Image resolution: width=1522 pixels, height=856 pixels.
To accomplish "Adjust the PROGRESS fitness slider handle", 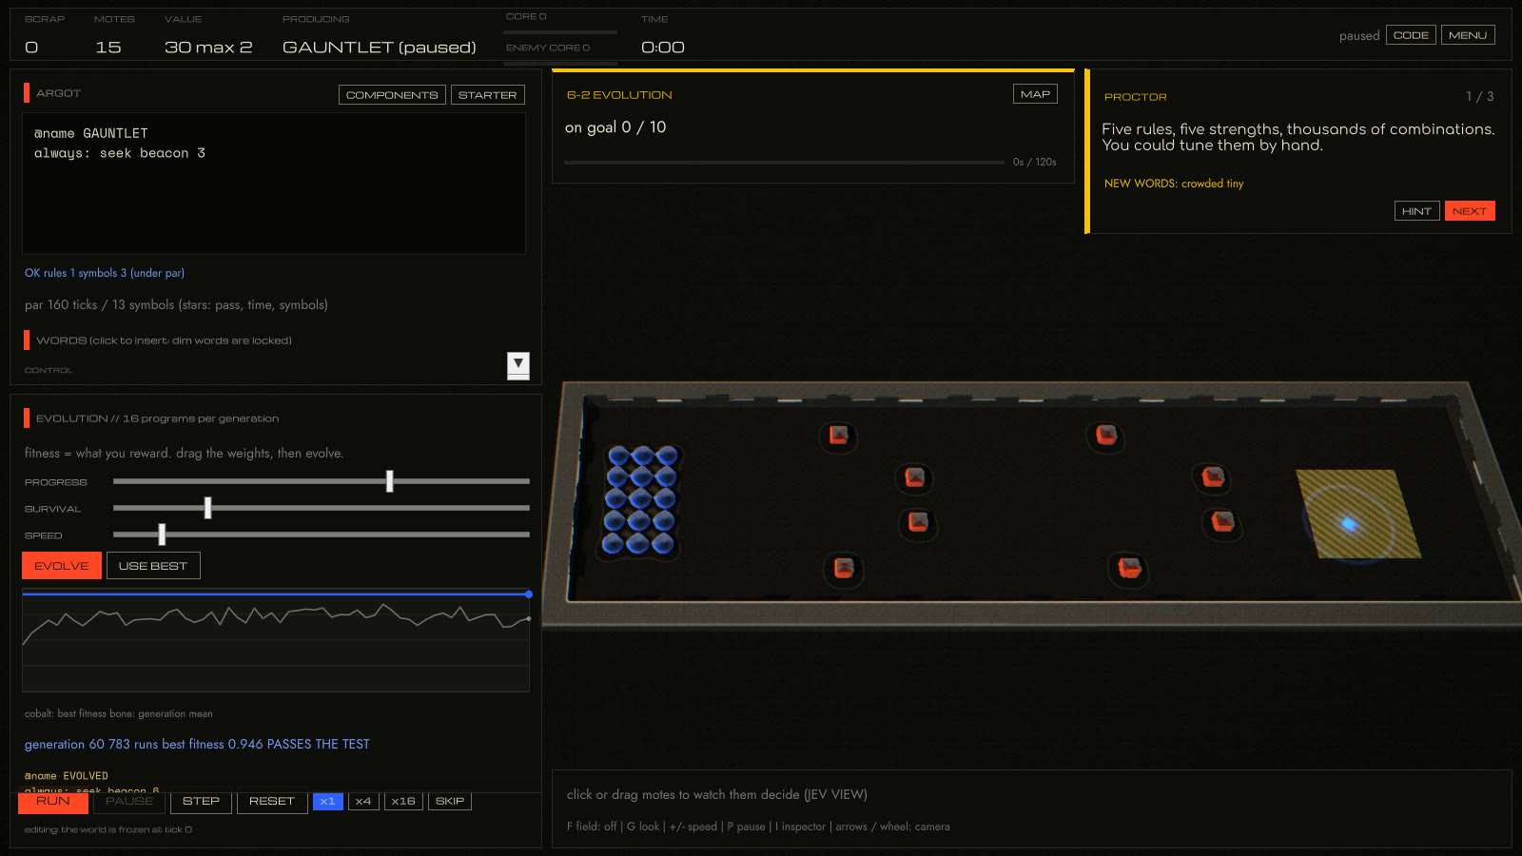I will click(x=389, y=481).
